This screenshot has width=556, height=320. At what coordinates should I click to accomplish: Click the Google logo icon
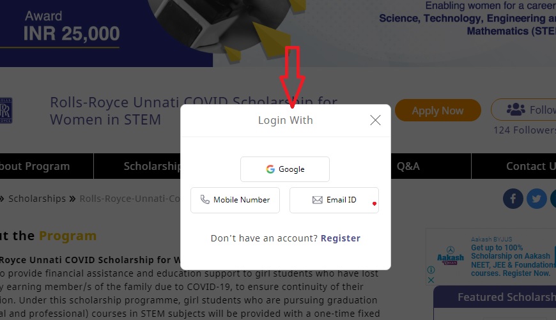tap(270, 169)
